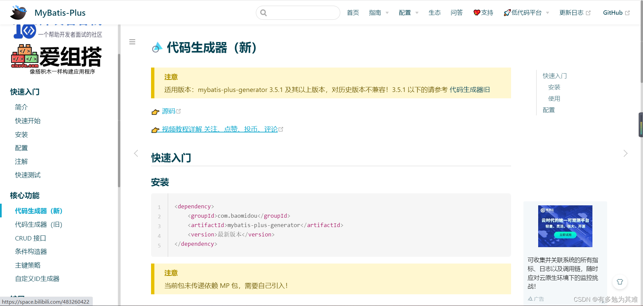Screen dimensions: 643x306
Task: Go to next page arrow
Action: (625, 154)
